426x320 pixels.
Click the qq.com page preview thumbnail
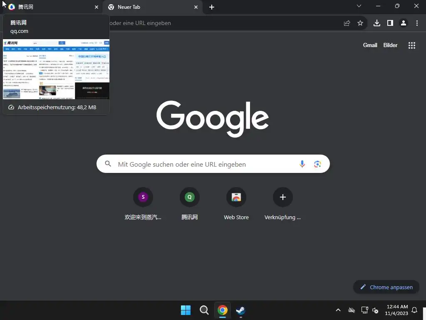(x=56, y=69)
